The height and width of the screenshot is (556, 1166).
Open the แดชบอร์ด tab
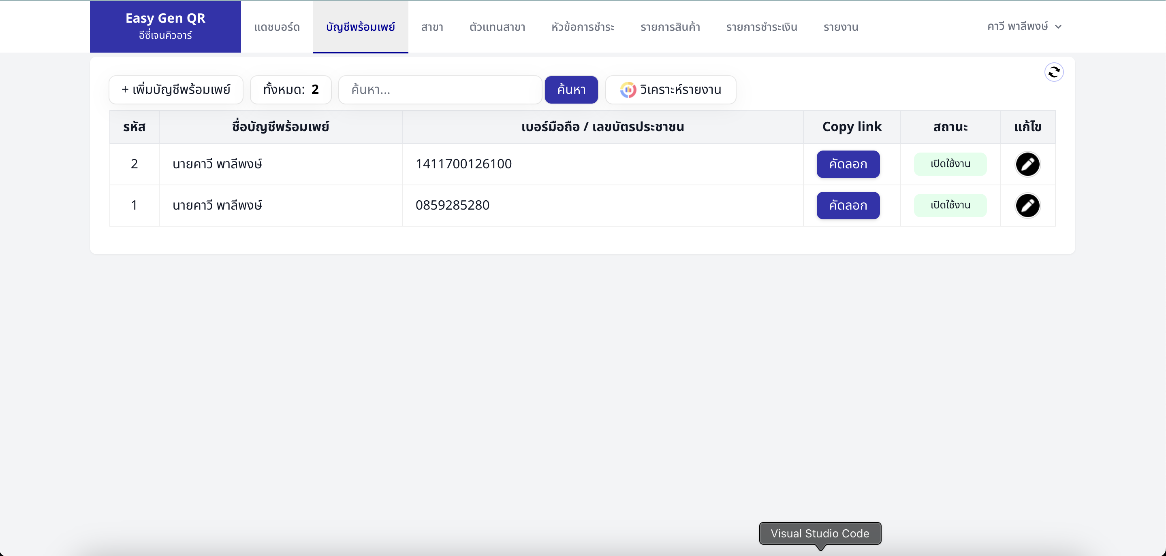pos(277,27)
